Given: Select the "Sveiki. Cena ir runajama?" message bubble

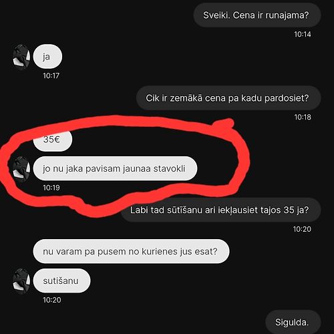Looking at the screenshot, I should pyautogui.click(x=257, y=15).
